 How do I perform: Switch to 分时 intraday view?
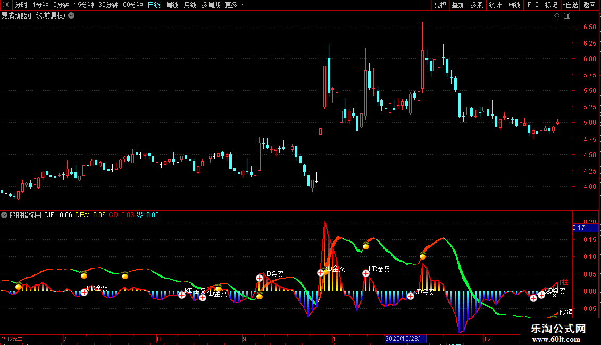point(21,5)
